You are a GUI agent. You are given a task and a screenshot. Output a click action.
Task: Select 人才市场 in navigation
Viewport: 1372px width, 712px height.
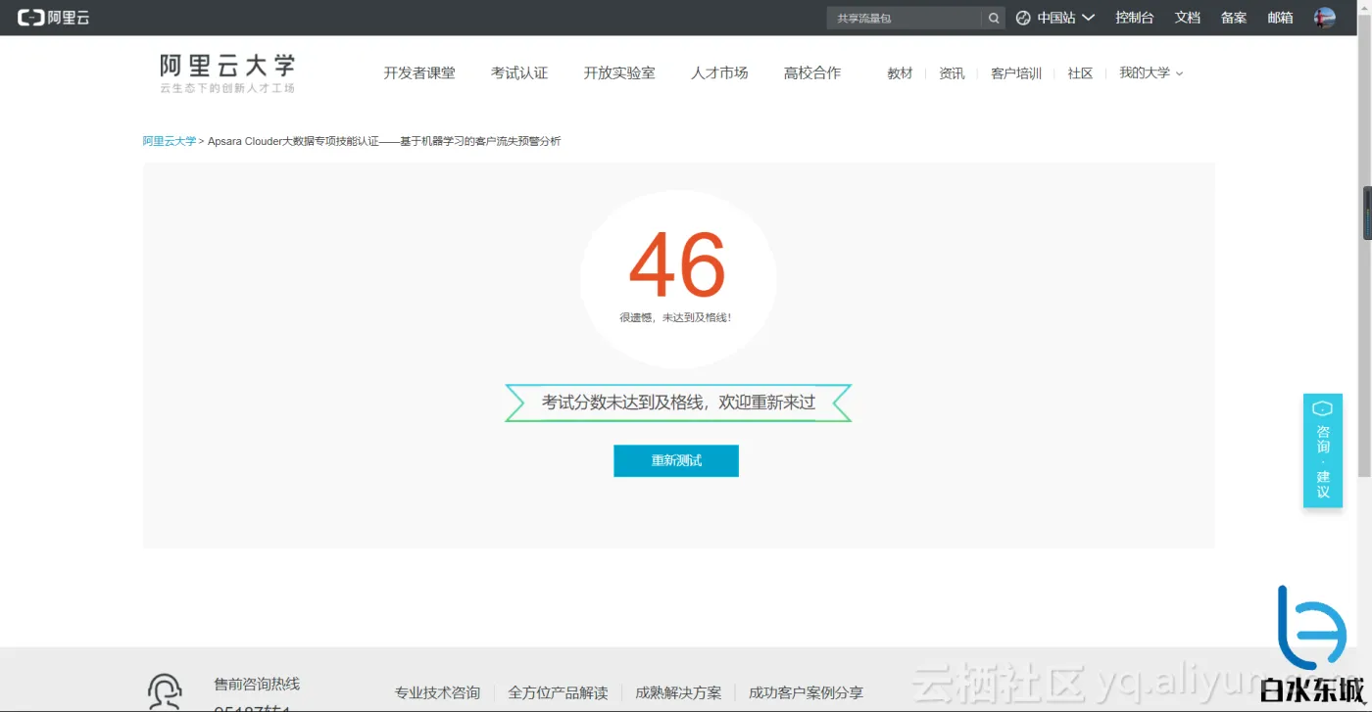tap(719, 72)
